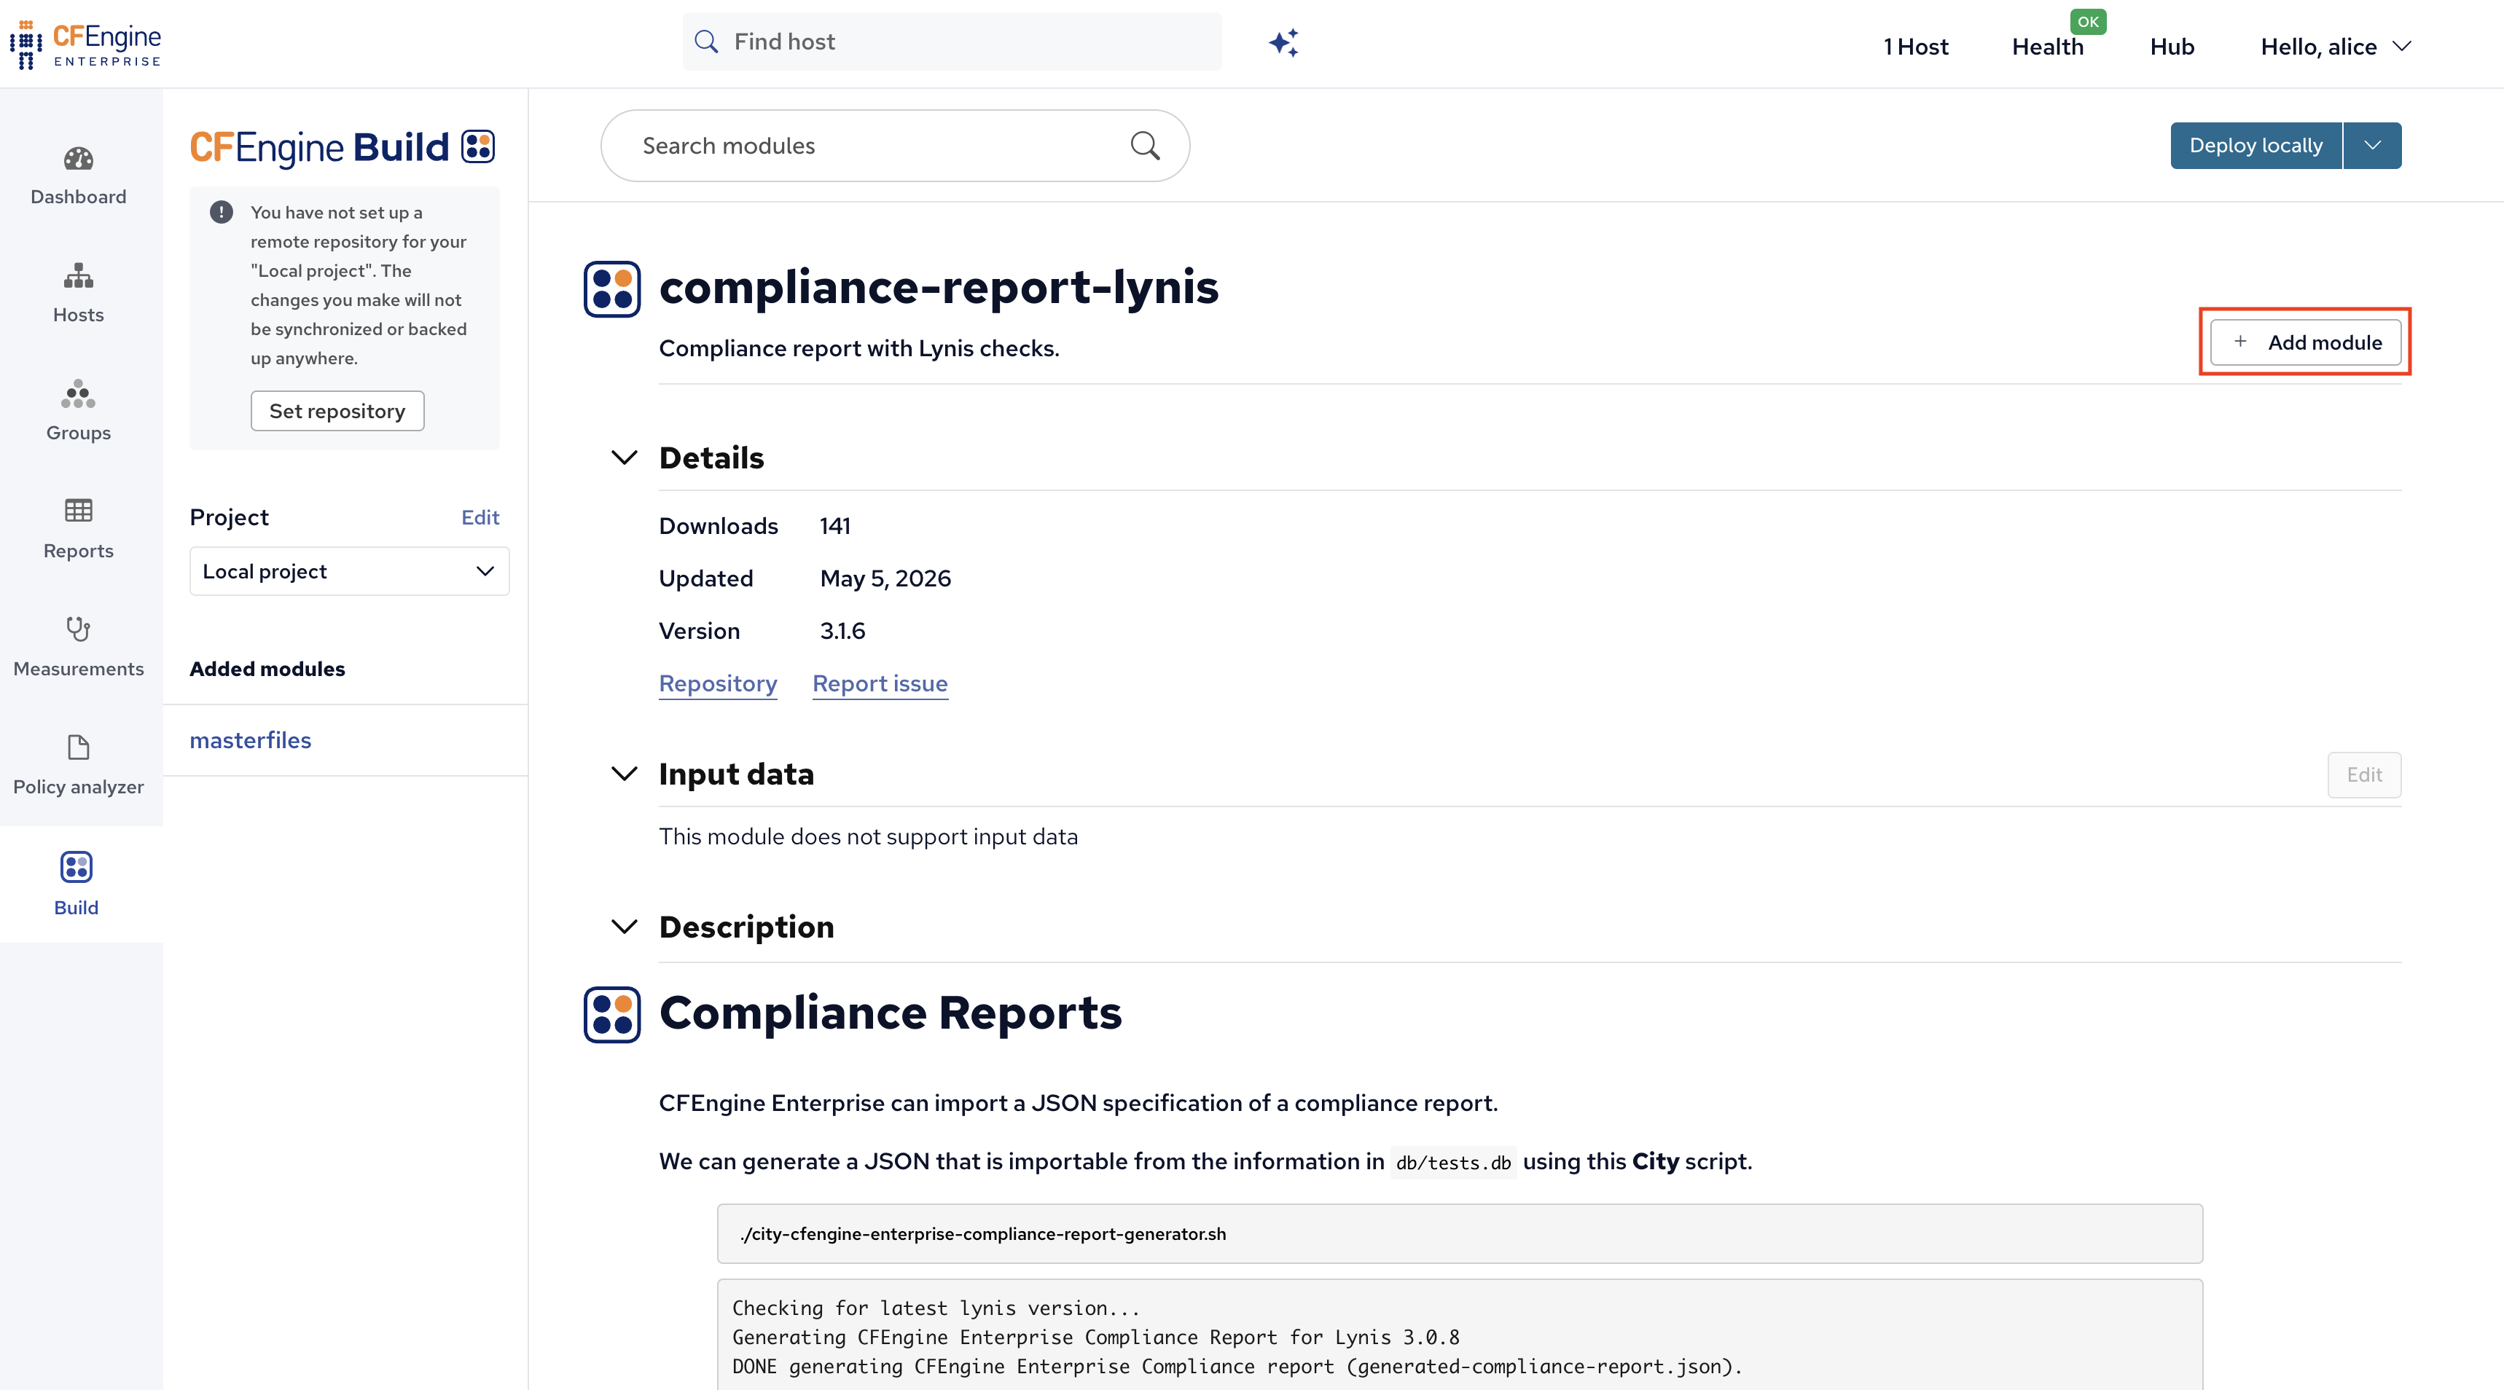Click the Compliance Reports heading icon
The width and height of the screenshot is (2504, 1390).
click(612, 1015)
